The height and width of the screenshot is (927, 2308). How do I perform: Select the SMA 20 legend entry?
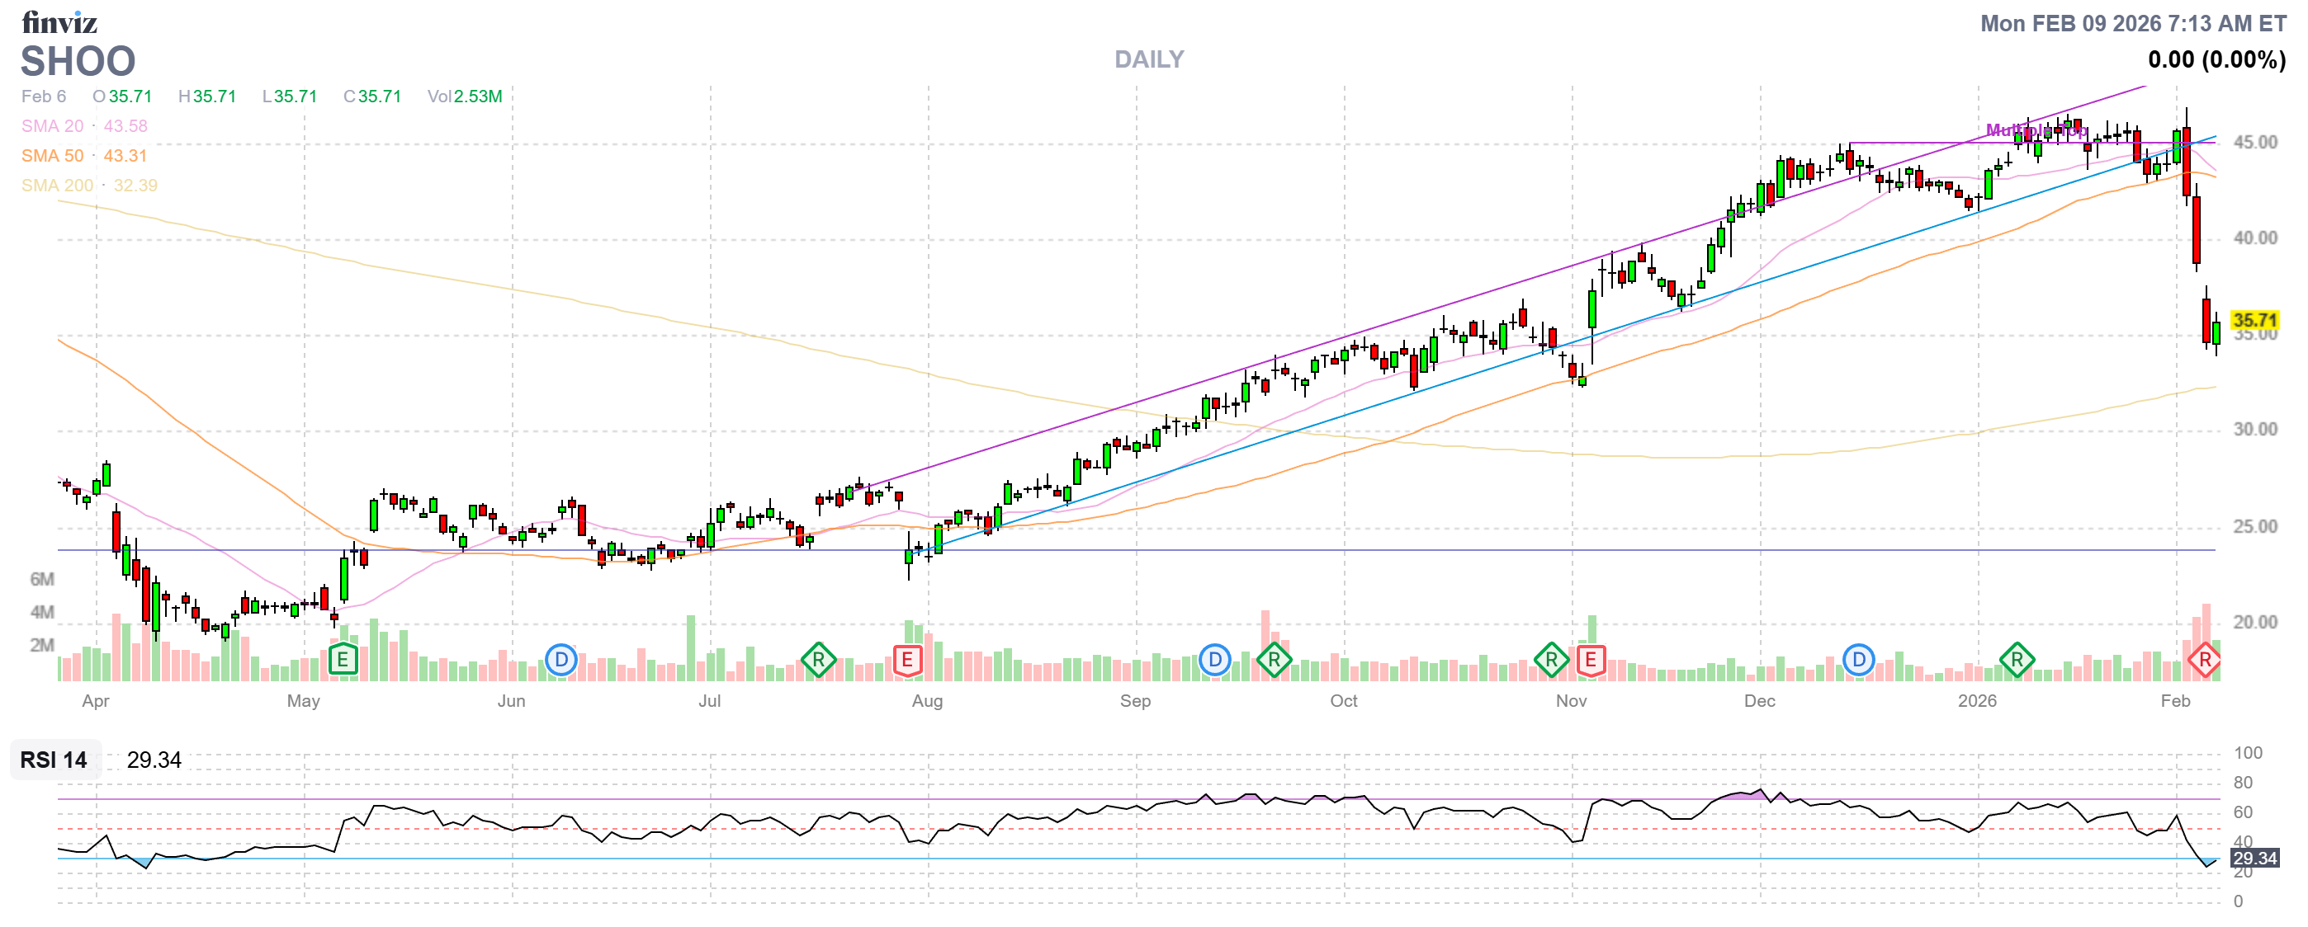52,126
